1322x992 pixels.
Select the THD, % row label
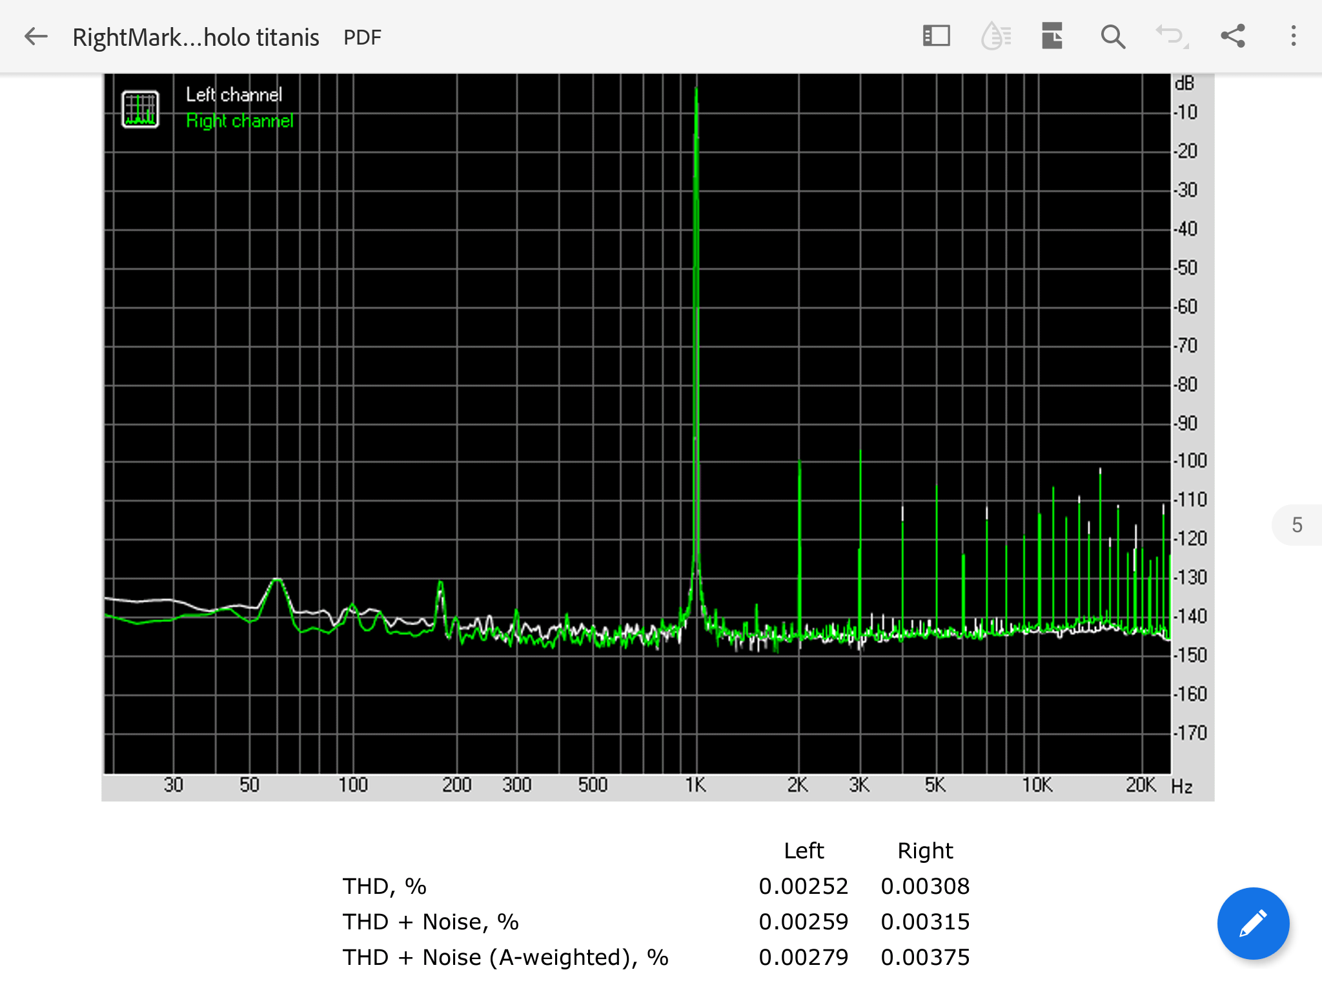coord(384,886)
